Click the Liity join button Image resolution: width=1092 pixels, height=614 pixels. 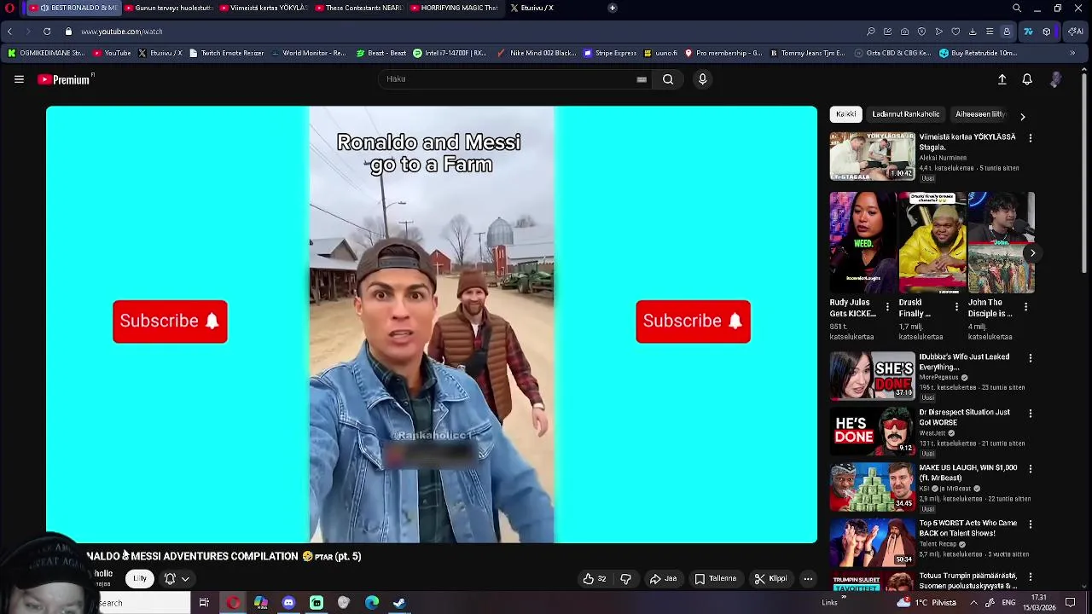point(140,578)
